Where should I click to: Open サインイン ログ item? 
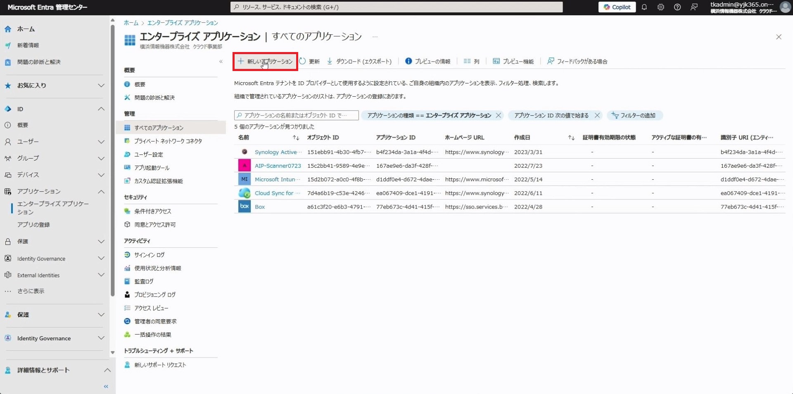click(149, 255)
